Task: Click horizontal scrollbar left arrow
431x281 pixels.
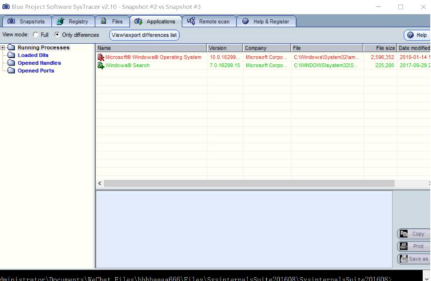Action: [x=100, y=183]
